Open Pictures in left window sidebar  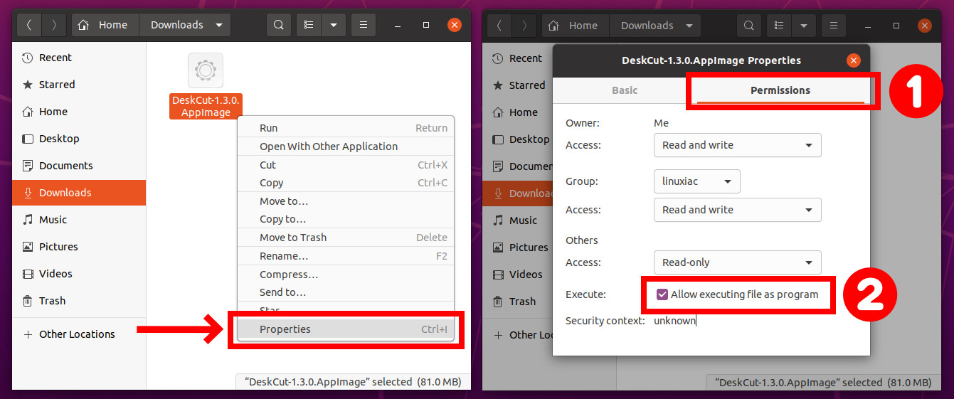[x=78, y=247]
